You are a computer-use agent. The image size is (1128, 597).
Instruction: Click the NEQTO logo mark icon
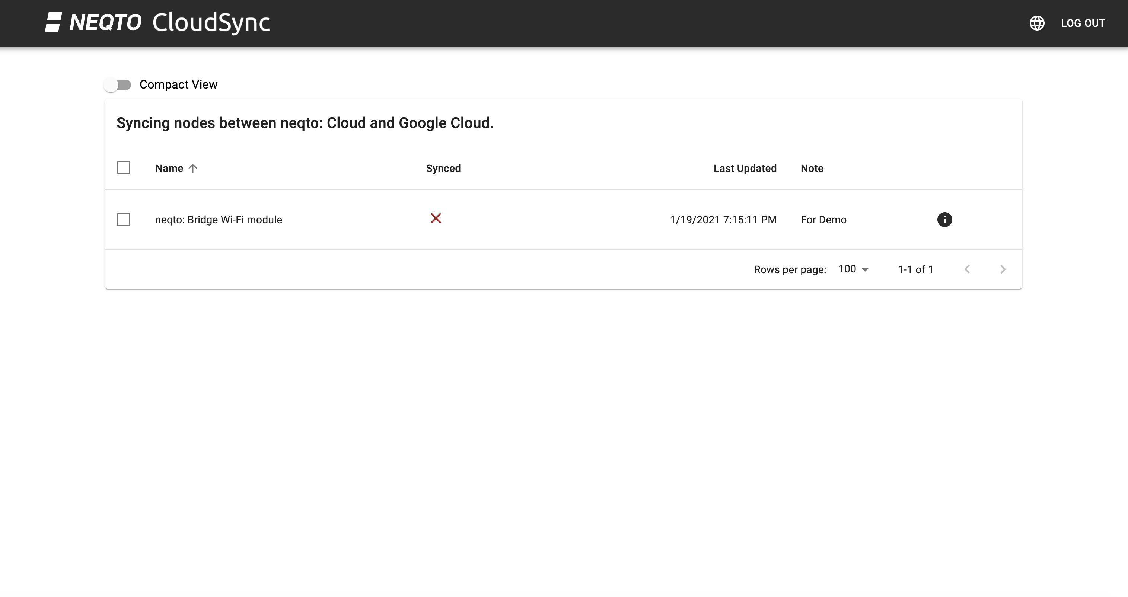tap(54, 22)
